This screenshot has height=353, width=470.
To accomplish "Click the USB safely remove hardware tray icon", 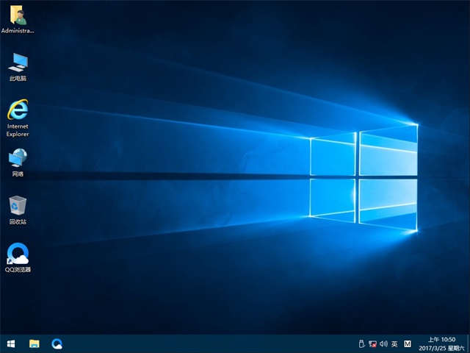I will tap(361, 343).
